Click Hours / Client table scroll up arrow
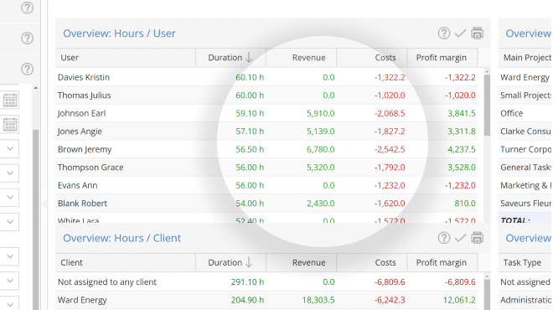Image resolution: width=553 pixels, height=310 pixels. (x=487, y=276)
